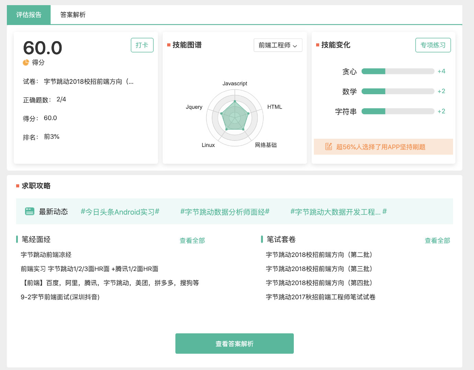Click the 打卡 button

click(x=142, y=45)
